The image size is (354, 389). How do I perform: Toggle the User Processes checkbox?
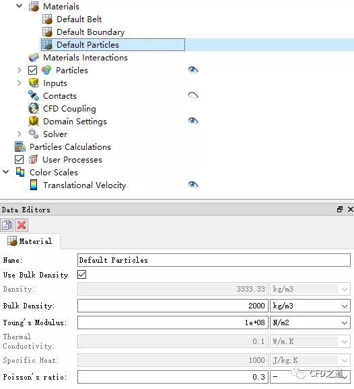pyautogui.click(x=19, y=159)
